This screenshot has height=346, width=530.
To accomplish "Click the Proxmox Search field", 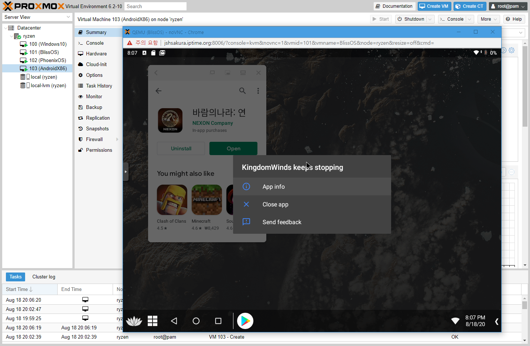I will click(155, 6).
